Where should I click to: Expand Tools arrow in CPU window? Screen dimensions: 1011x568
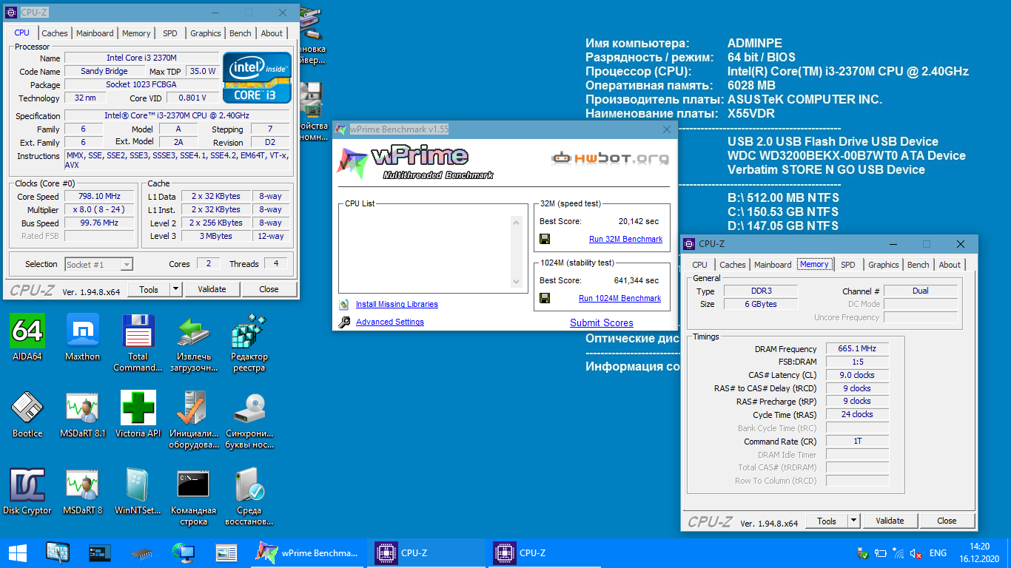click(176, 289)
